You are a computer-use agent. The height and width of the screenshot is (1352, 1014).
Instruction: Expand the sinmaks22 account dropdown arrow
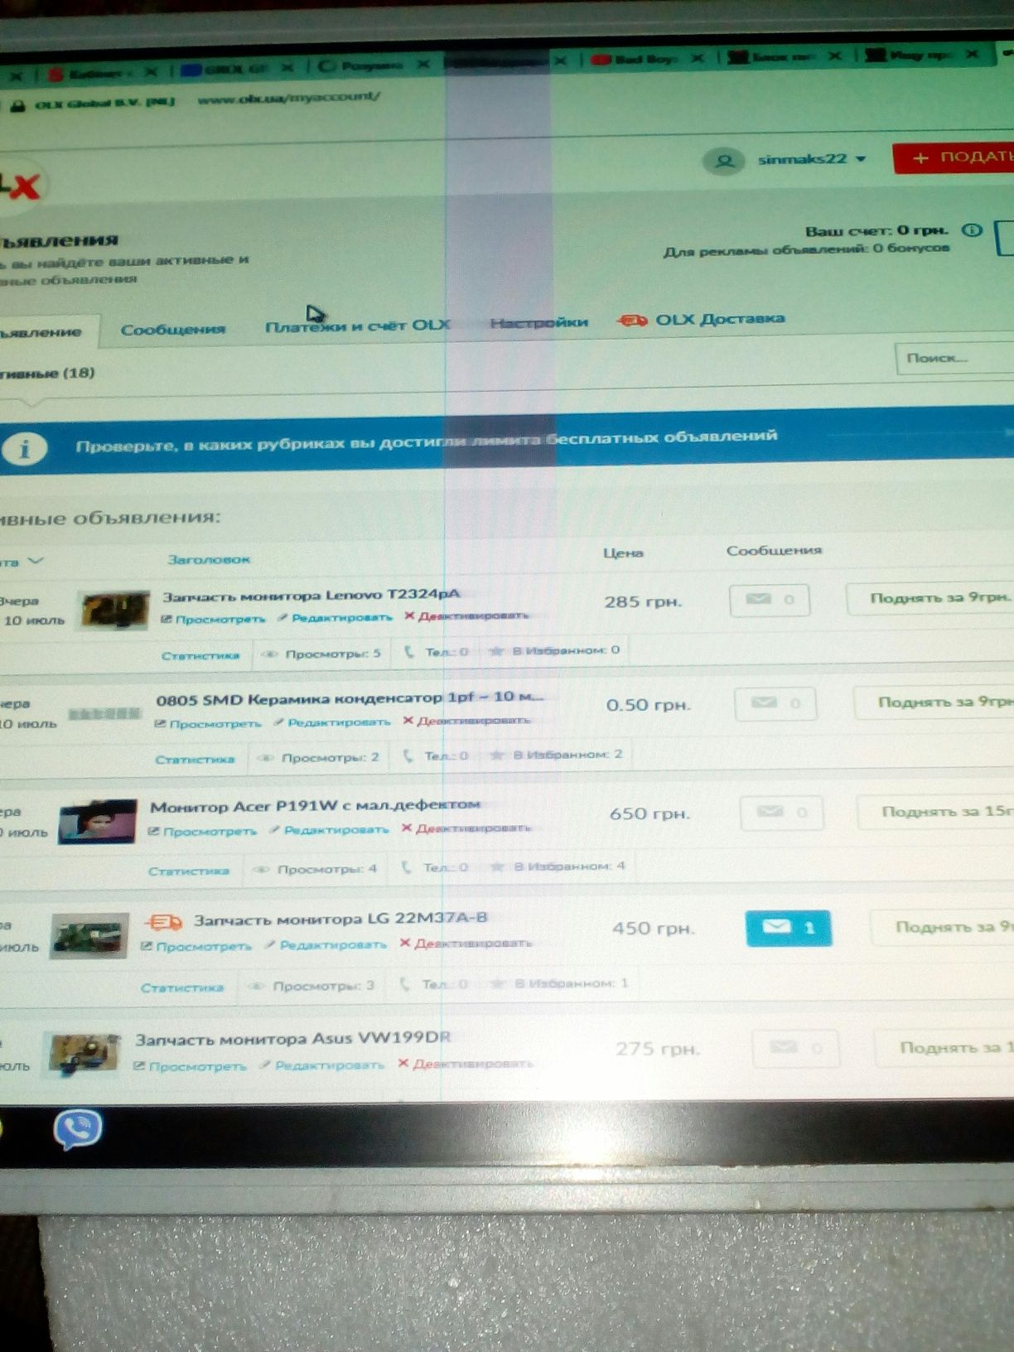click(861, 158)
